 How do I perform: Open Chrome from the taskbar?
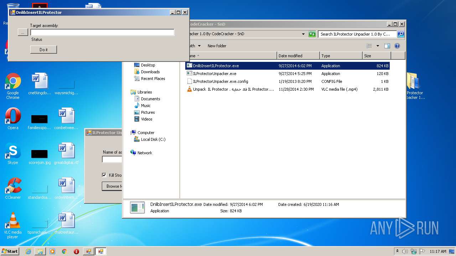tap(64, 251)
